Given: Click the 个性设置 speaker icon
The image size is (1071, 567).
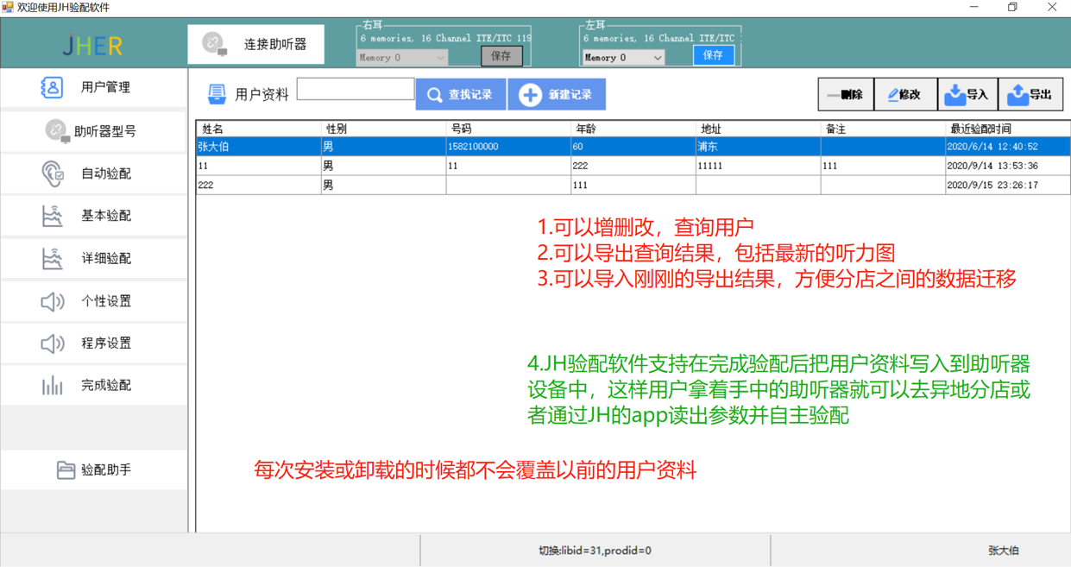Looking at the screenshot, I should (52, 301).
